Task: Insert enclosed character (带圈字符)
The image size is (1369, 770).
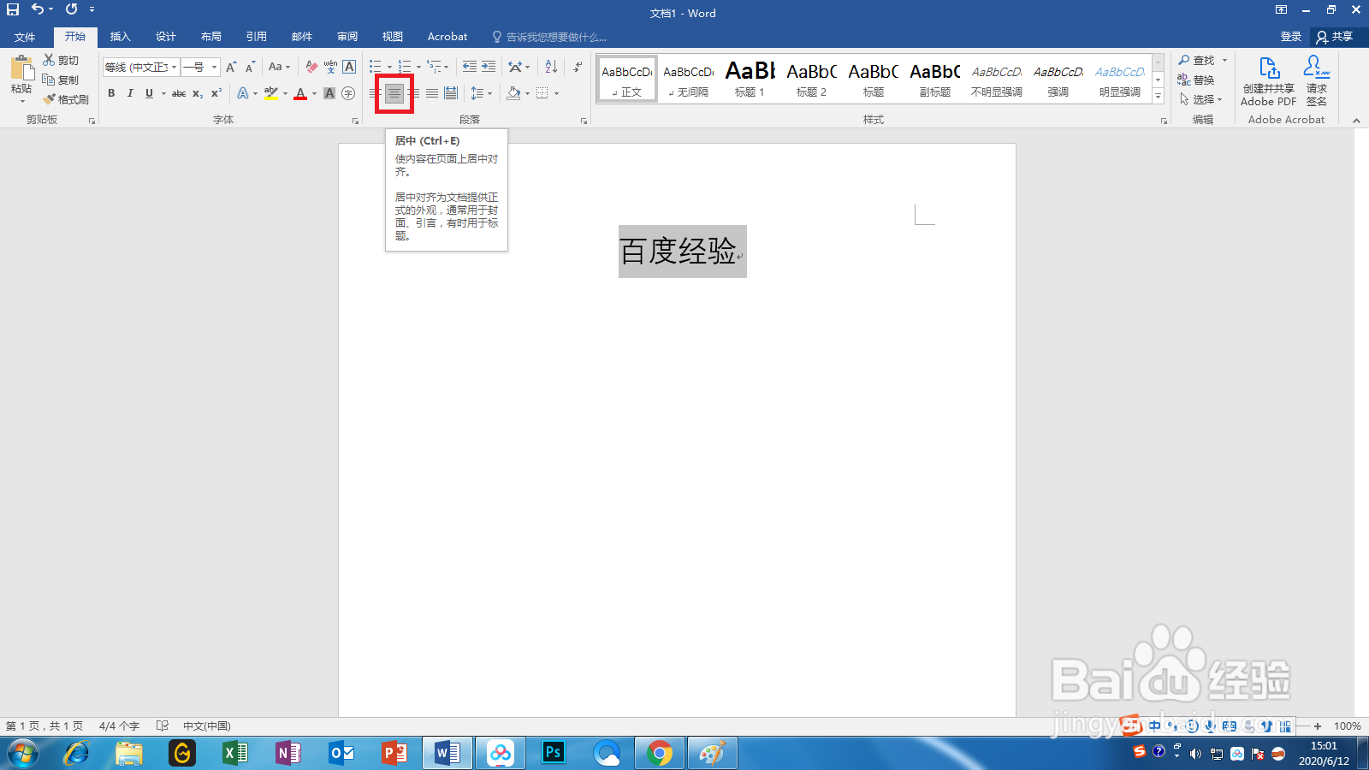Action: (348, 93)
